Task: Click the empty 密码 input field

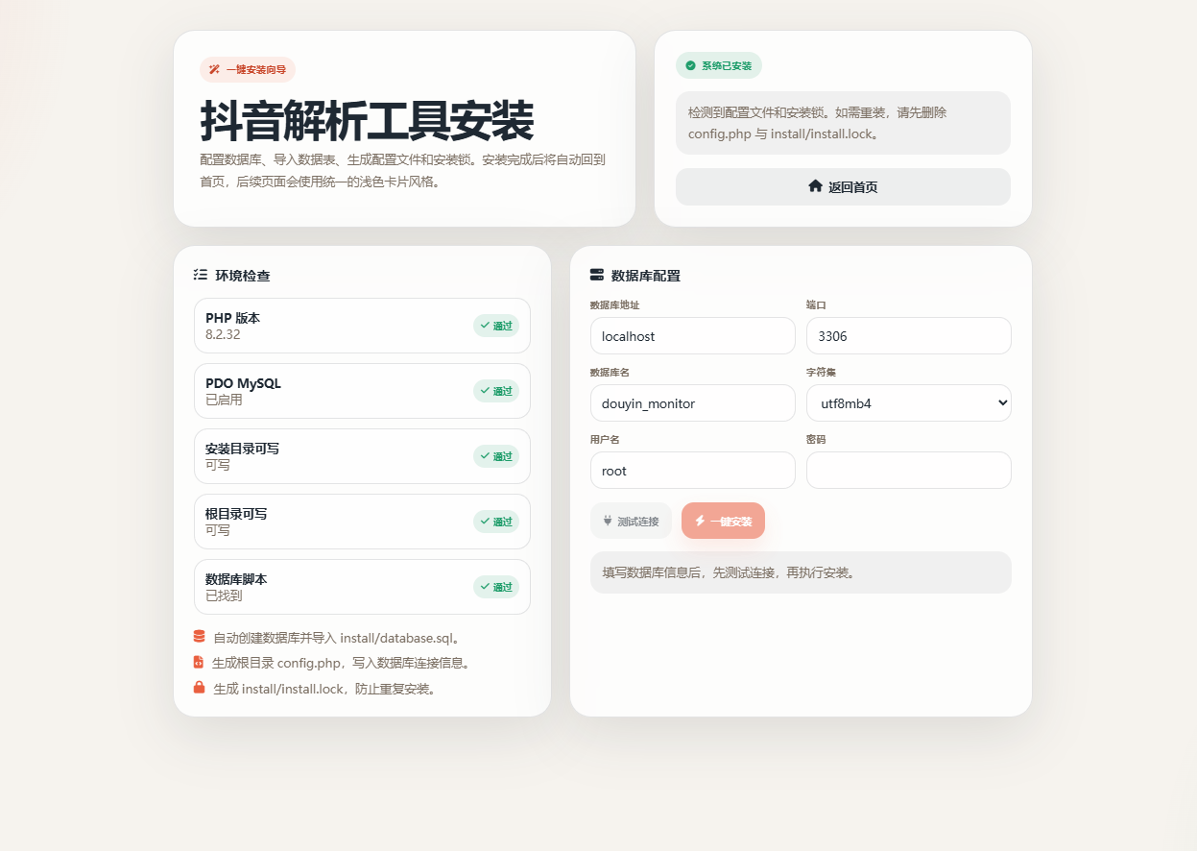Action: [x=909, y=471]
